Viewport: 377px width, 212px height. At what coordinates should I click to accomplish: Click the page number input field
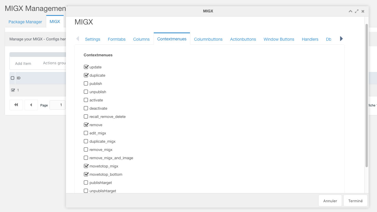pos(58,105)
